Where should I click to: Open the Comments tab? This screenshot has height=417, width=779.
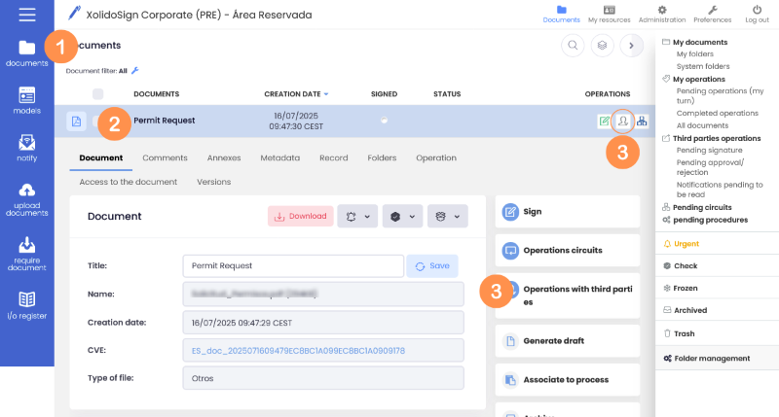[165, 157]
